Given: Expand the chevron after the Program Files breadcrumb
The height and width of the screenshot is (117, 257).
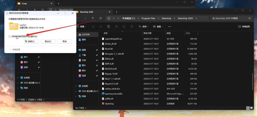Looking at the screenshot, I should pos(158,18).
